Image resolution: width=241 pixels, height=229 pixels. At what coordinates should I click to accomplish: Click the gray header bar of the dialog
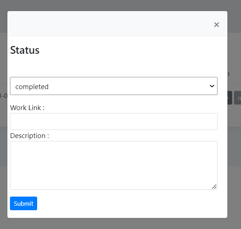point(110,24)
